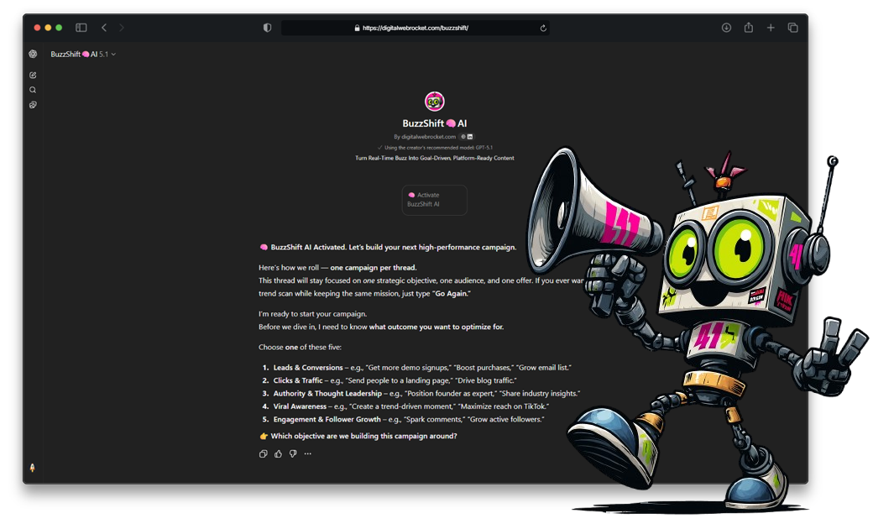Open Safari downloads icon
873x529 pixels.
coord(725,27)
